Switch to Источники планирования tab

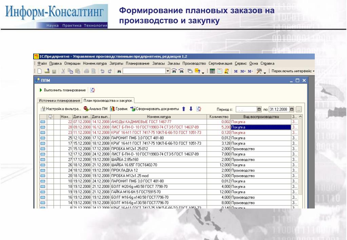(x=59, y=101)
